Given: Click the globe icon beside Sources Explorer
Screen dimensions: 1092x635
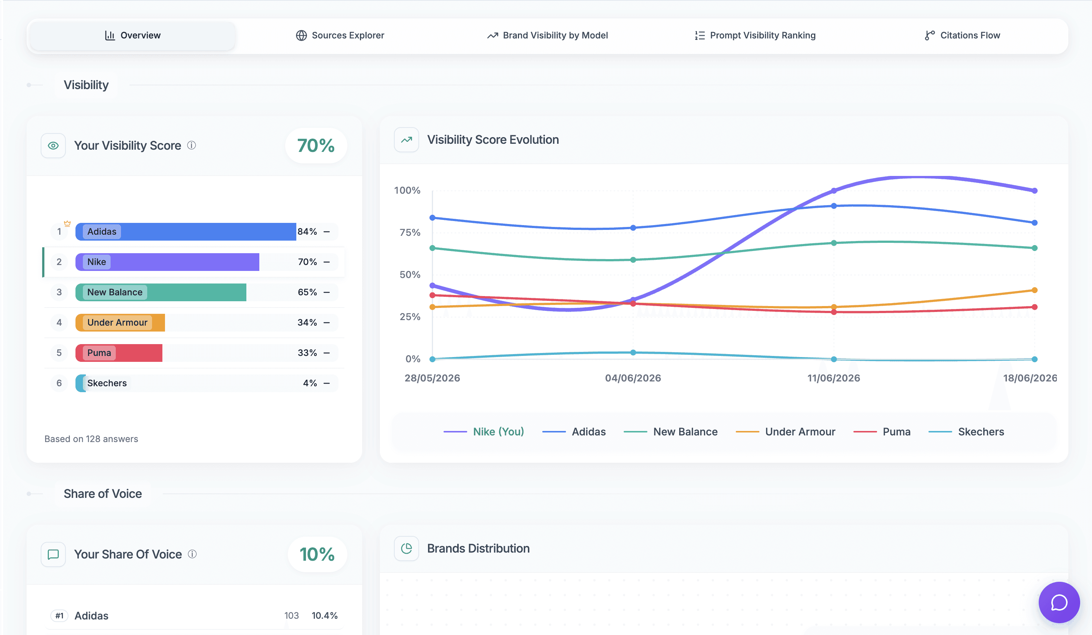Looking at the screenshot, I should tap(301, 35).
